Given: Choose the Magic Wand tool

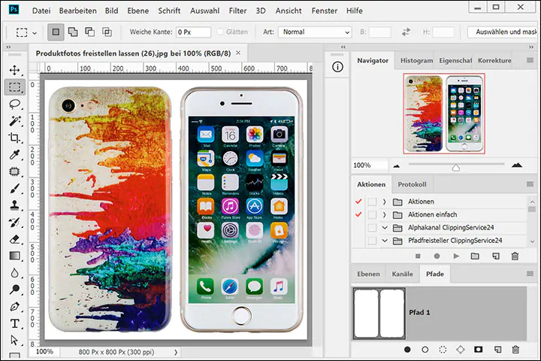Looking at the screenshot, I should coord(14,121).
